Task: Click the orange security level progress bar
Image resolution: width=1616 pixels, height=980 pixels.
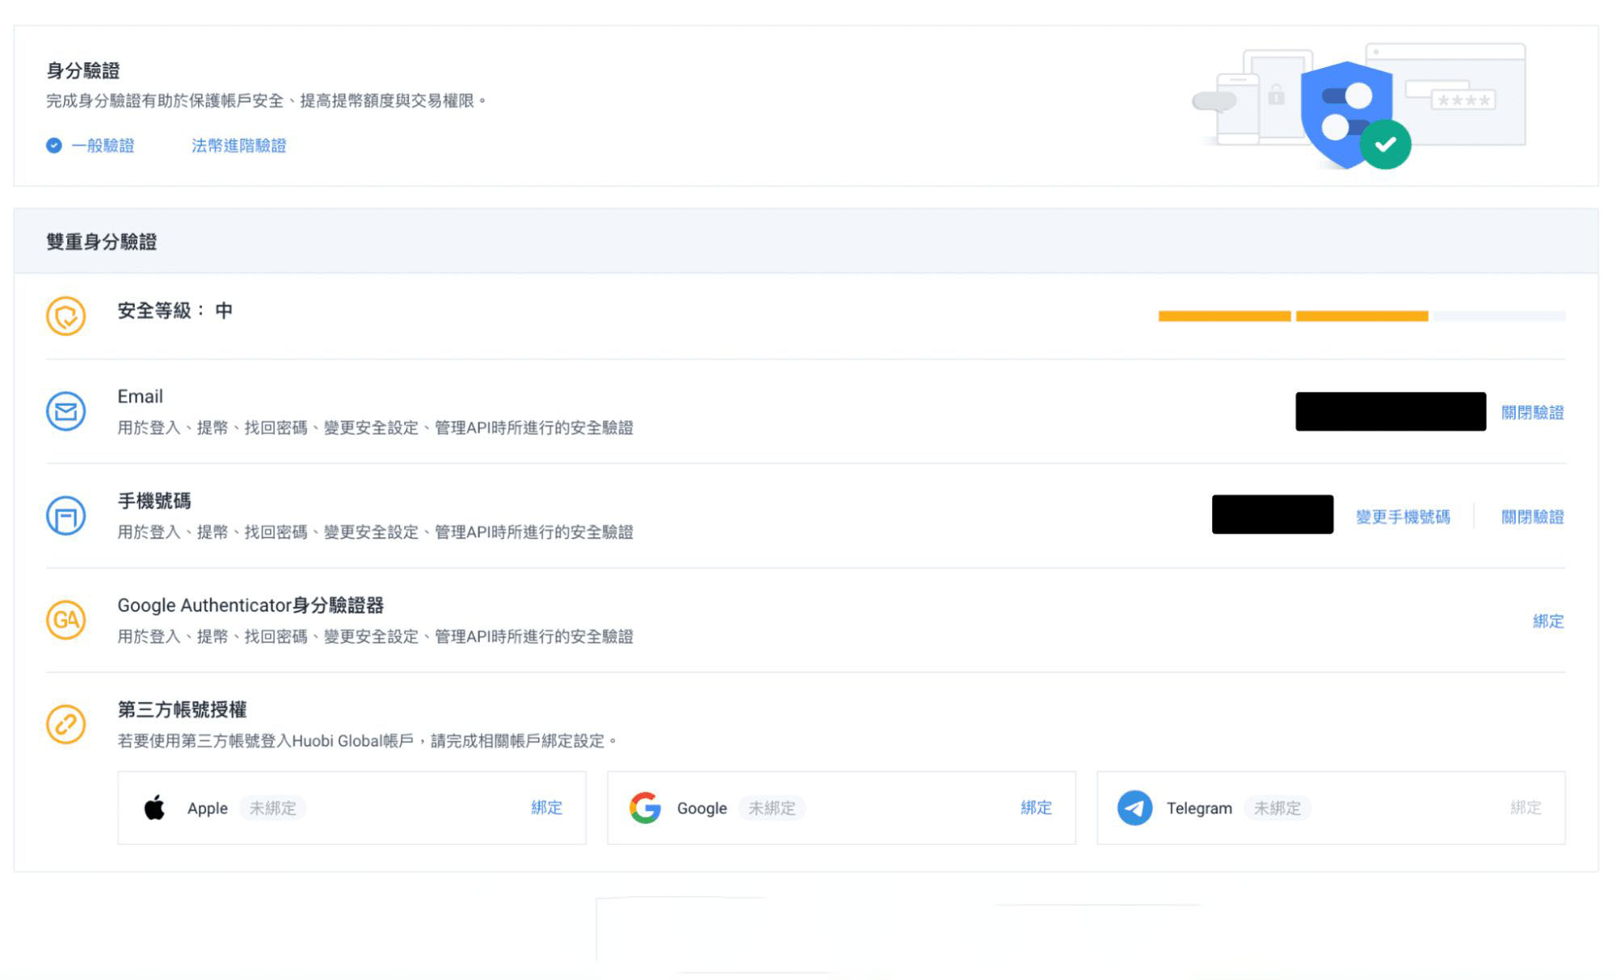Action: (1293, 316)
